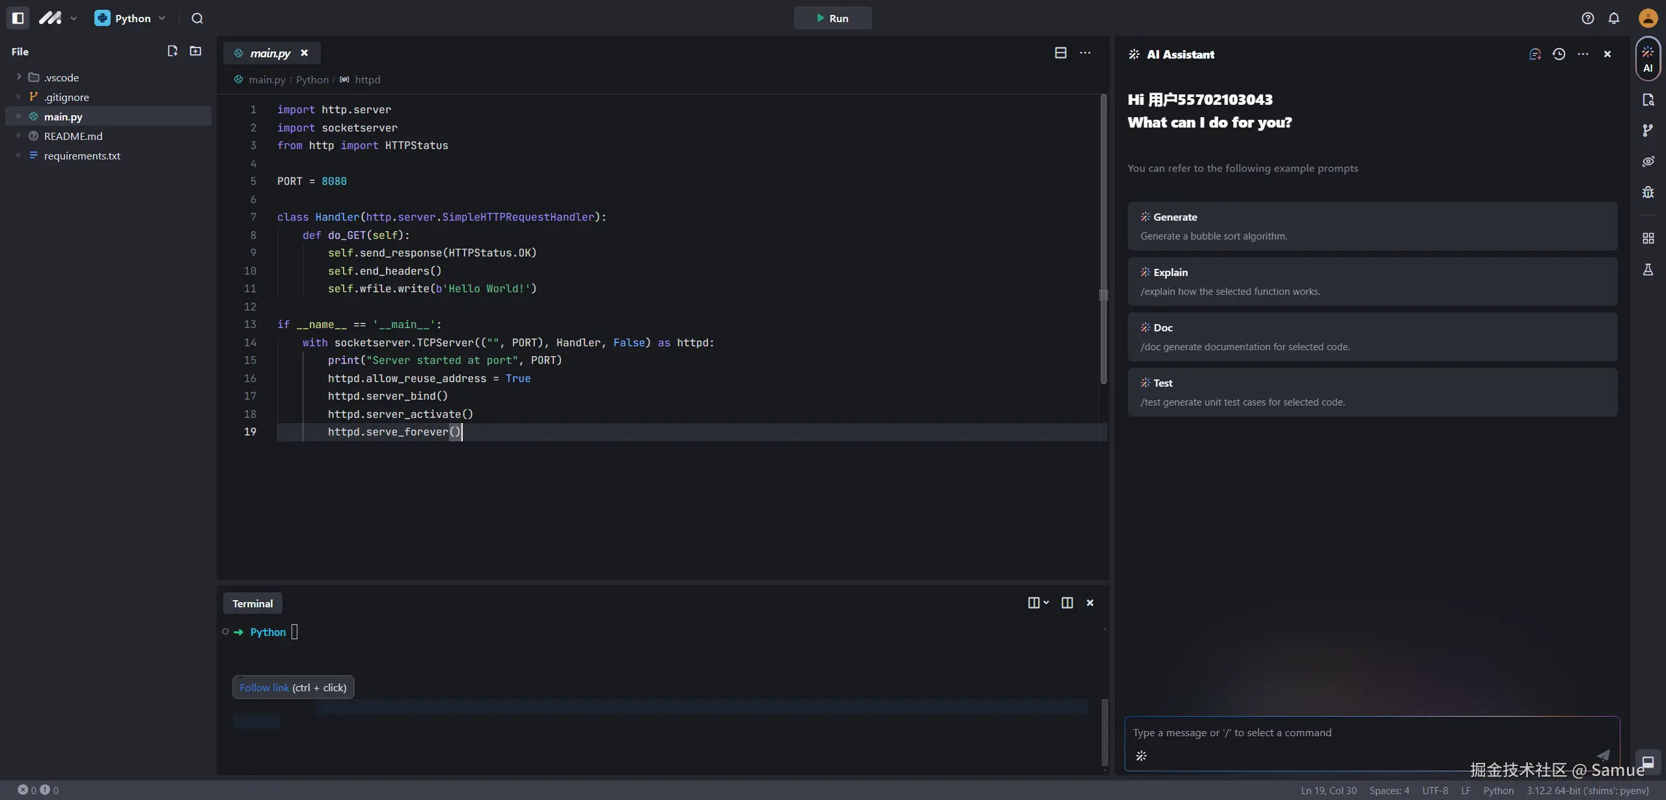Viewport: 1666px width, 800px height.
Task: Open AI chat history clock icon
Action: coord(1559,54)
